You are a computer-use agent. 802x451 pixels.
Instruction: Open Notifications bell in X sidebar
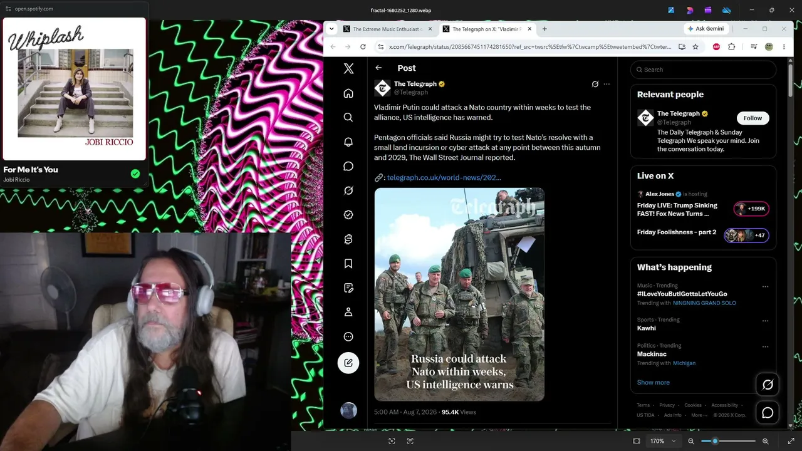[x=348, y=142]
